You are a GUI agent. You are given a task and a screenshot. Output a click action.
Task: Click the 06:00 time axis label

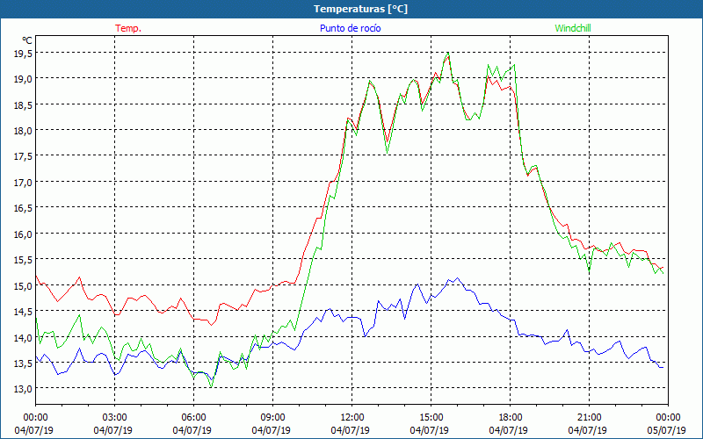click(193, 417)
